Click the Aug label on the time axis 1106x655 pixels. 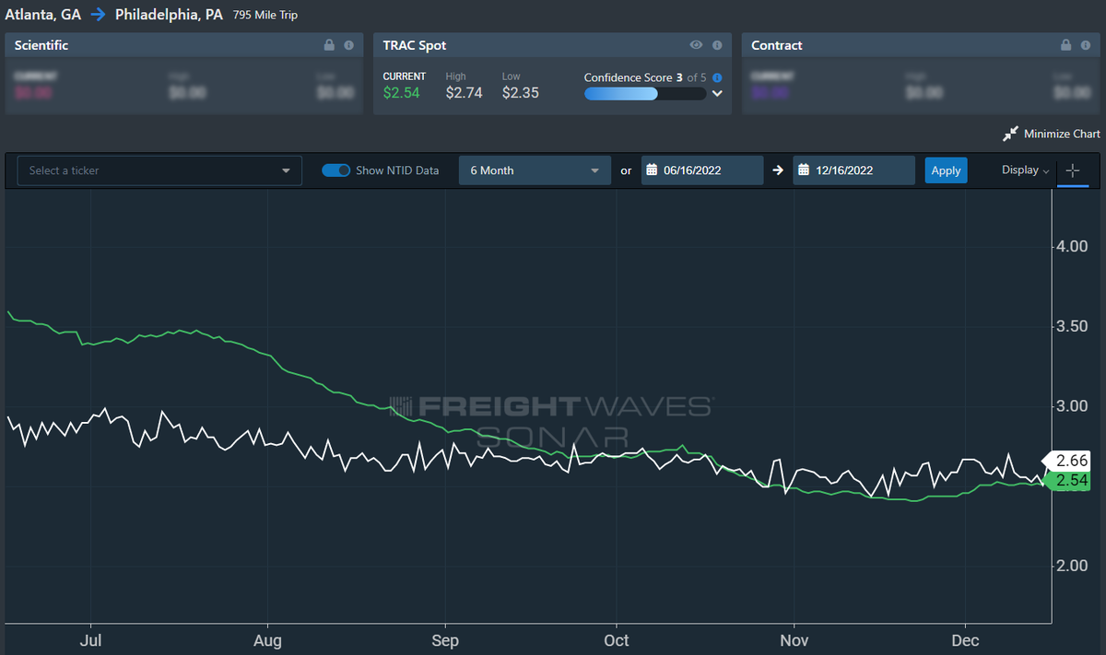pyautogui.click(x=267, y=639)
